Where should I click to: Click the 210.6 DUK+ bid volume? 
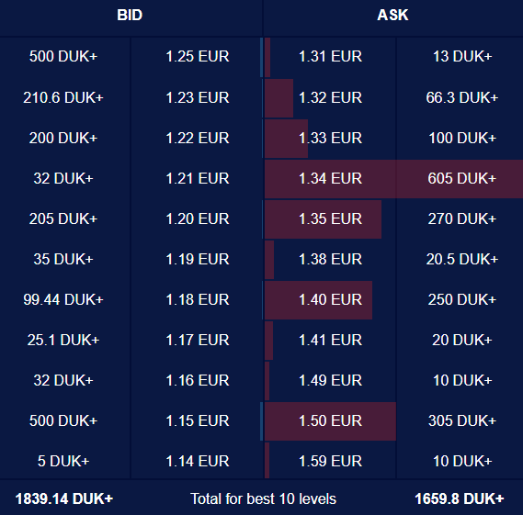click(63, 97)
